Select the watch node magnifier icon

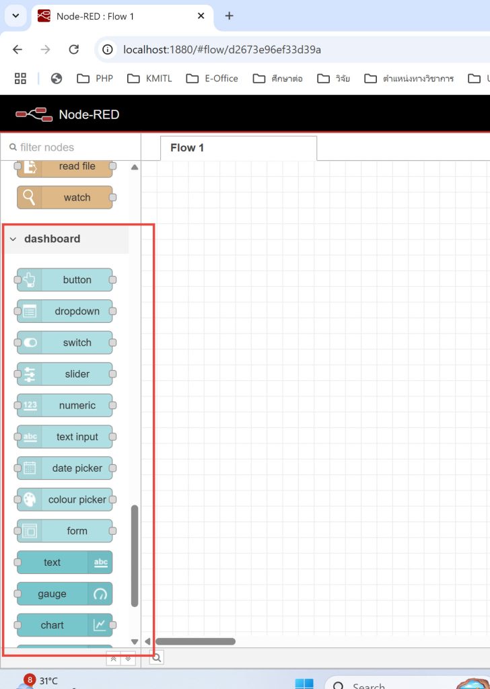(29, 197)
